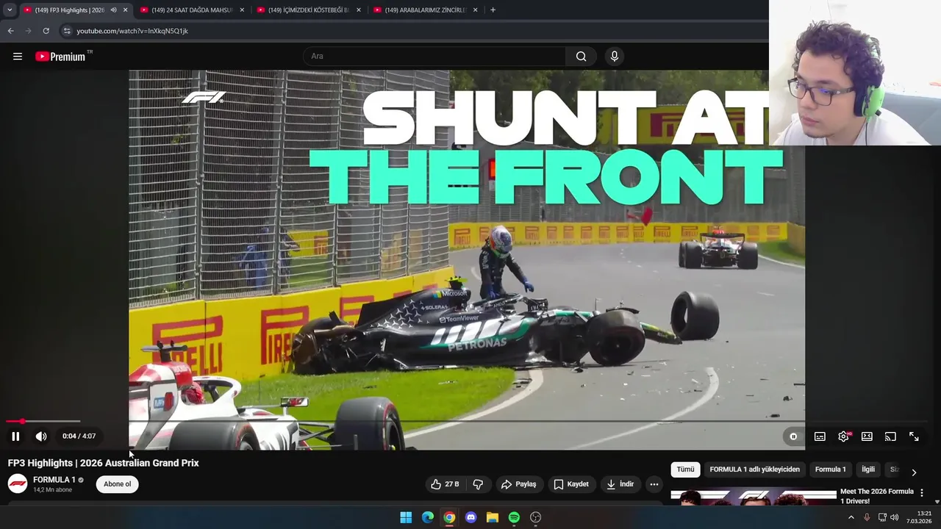Open the more actions menu under the video

pyautogui.click(x=654, y=484)
